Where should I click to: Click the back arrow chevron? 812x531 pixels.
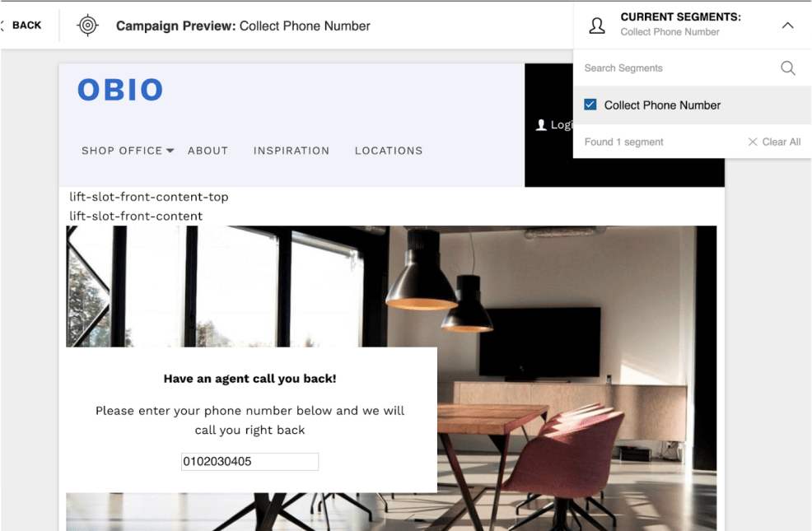[x=2, y=26]
